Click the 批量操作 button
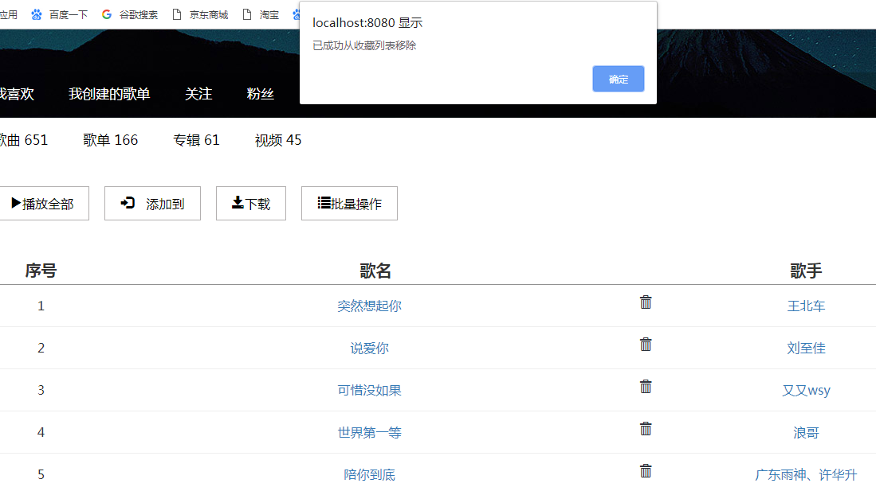The image size is (876, 491). 349,203
